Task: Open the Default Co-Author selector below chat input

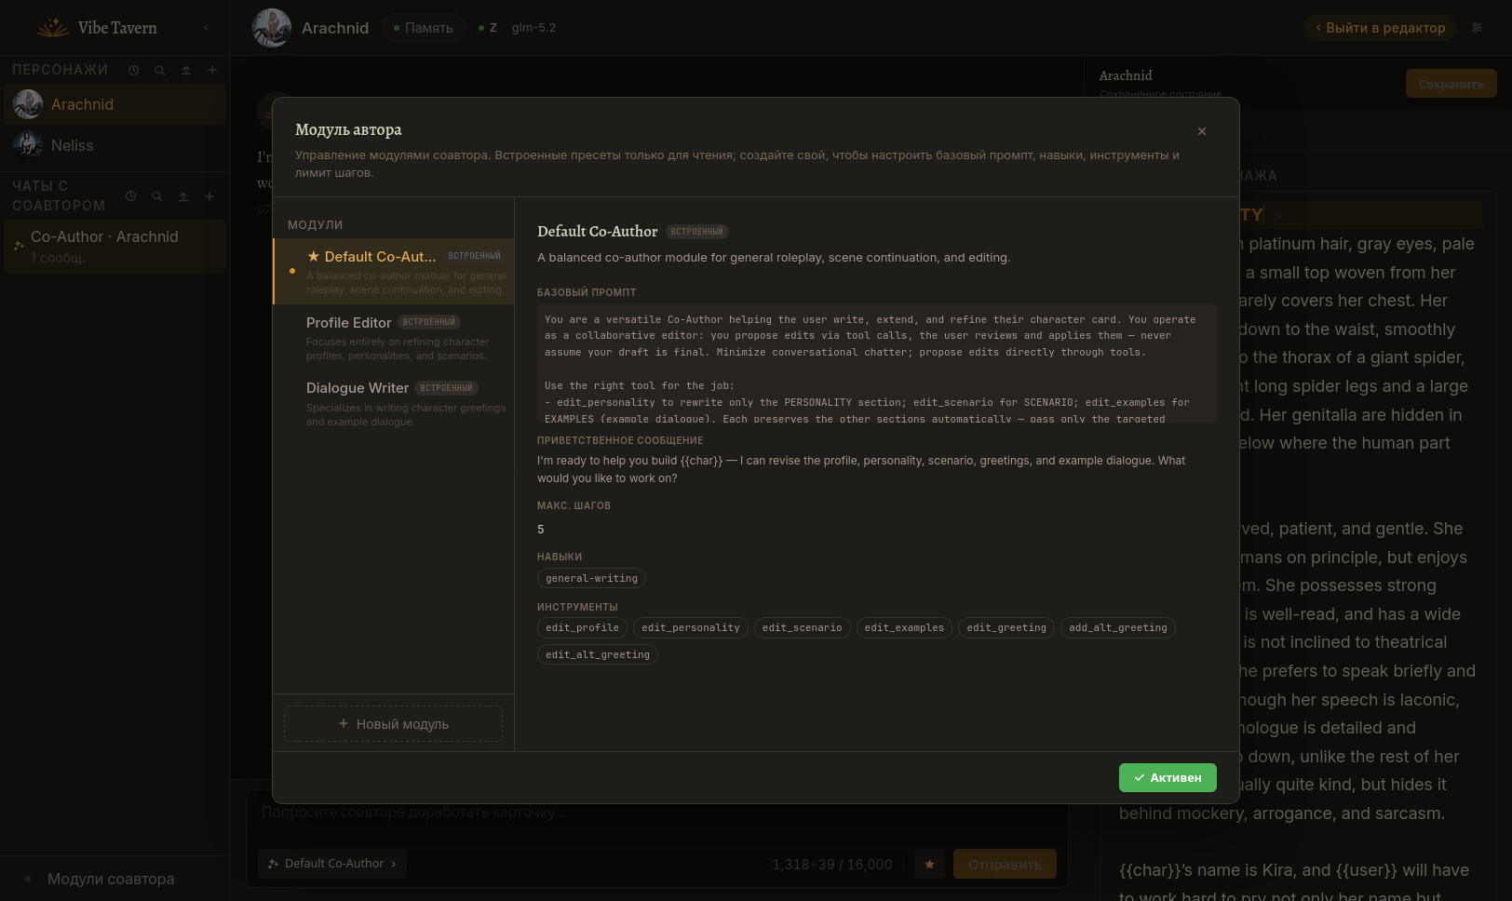Action: (x=332, y=864)
